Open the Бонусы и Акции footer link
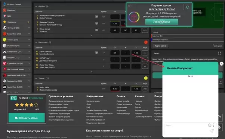Viewport: 225px width, 139px height. (93, 101)
